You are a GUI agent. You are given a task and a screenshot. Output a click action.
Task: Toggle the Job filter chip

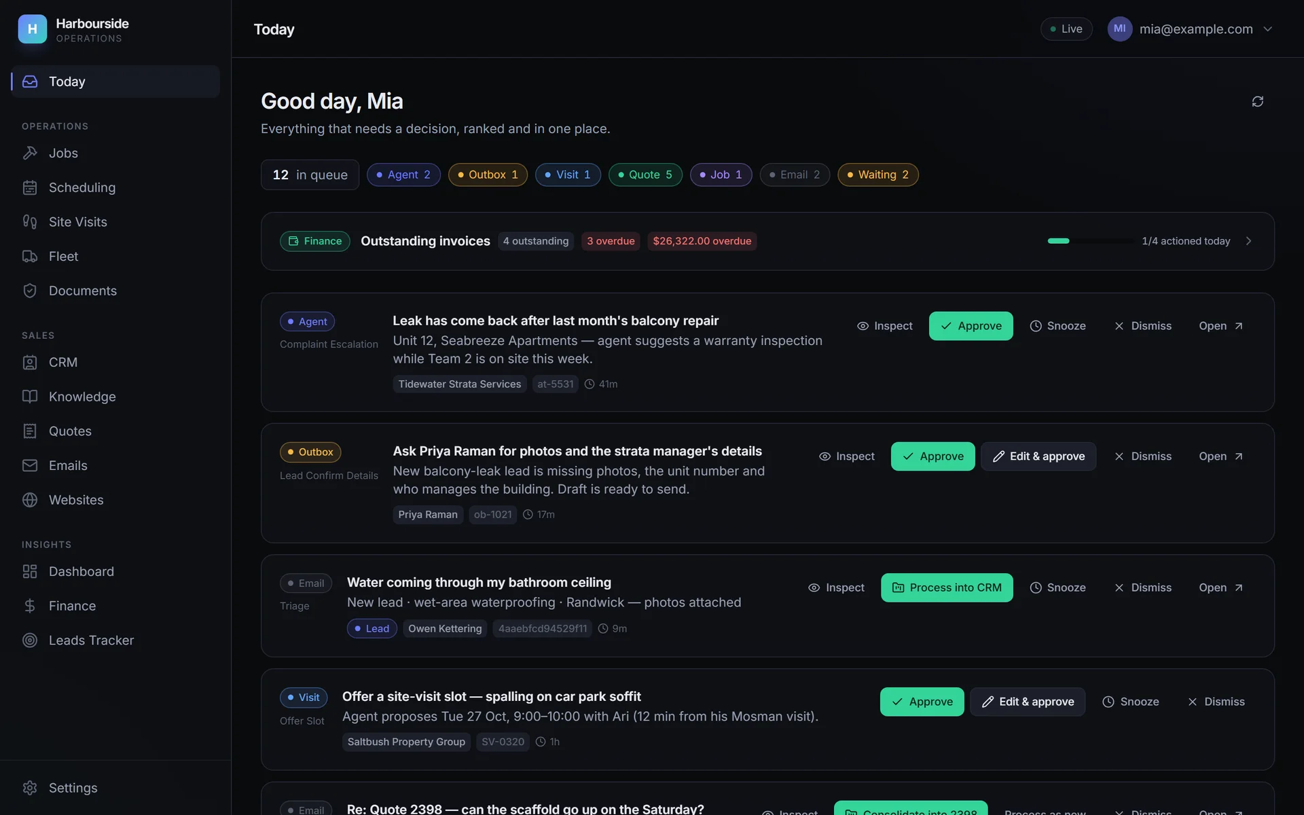721,175
